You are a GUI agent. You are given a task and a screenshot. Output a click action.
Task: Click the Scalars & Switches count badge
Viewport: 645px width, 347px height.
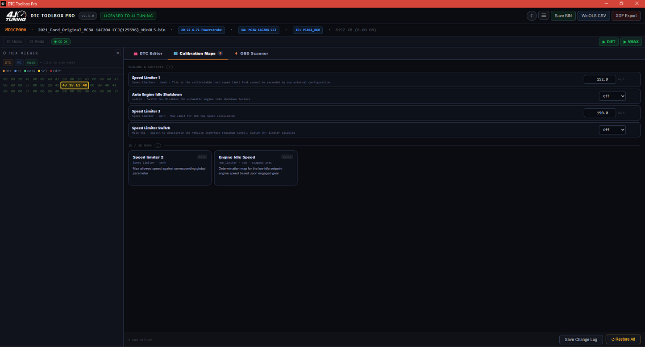(170, 67)
